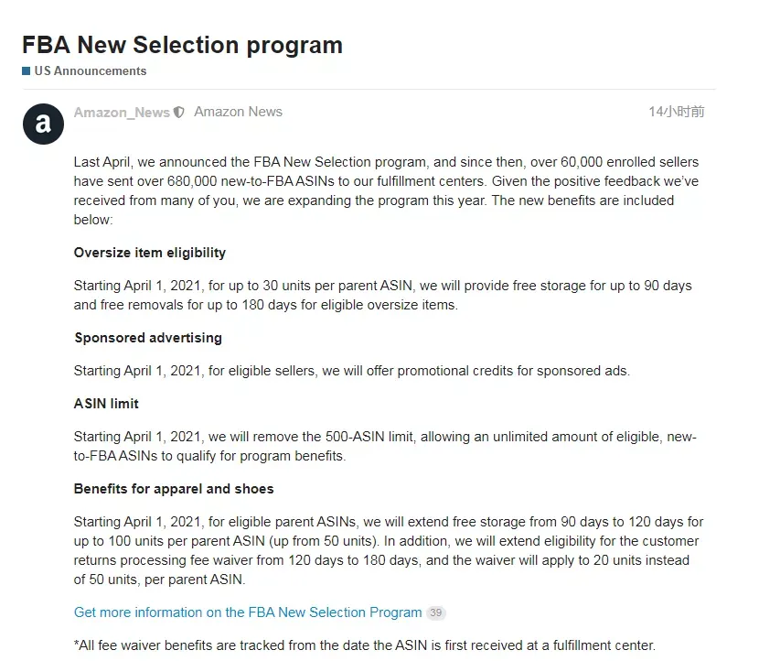Click the paragraph about 500-ASIN limit removal
The height and width of the screenshot is (661, 759).
pyautogui.click(x=385, y=447)
